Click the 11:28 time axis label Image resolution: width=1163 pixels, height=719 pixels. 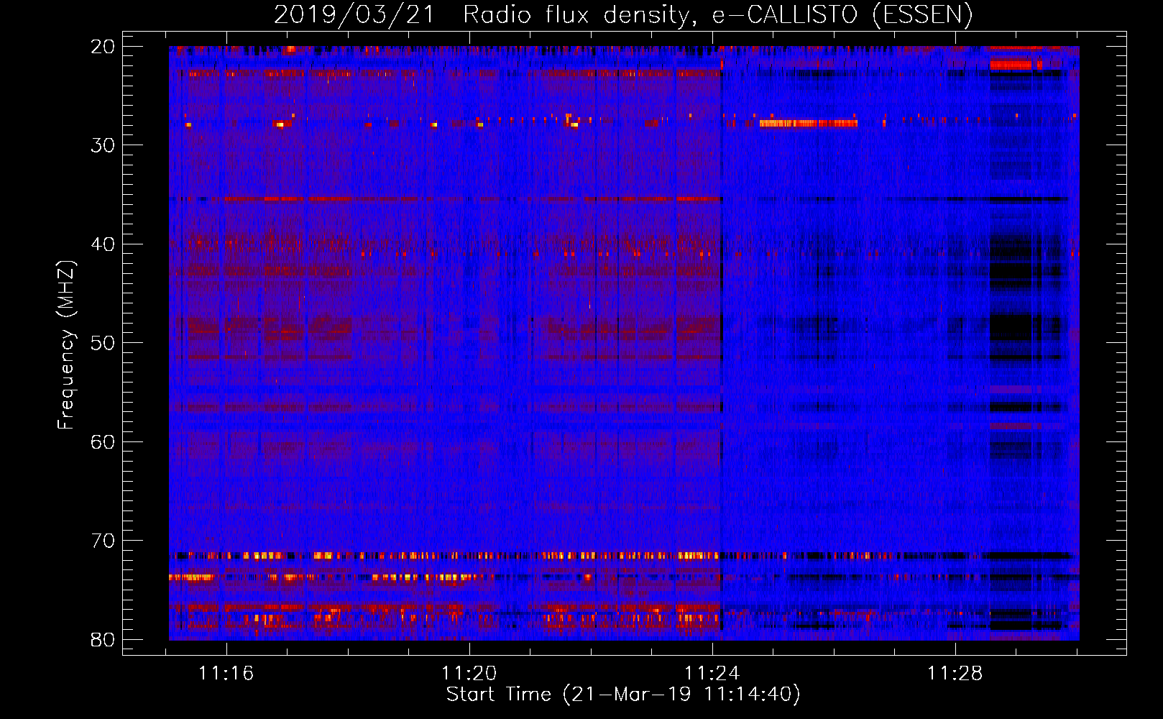click(x=955, y=674)
